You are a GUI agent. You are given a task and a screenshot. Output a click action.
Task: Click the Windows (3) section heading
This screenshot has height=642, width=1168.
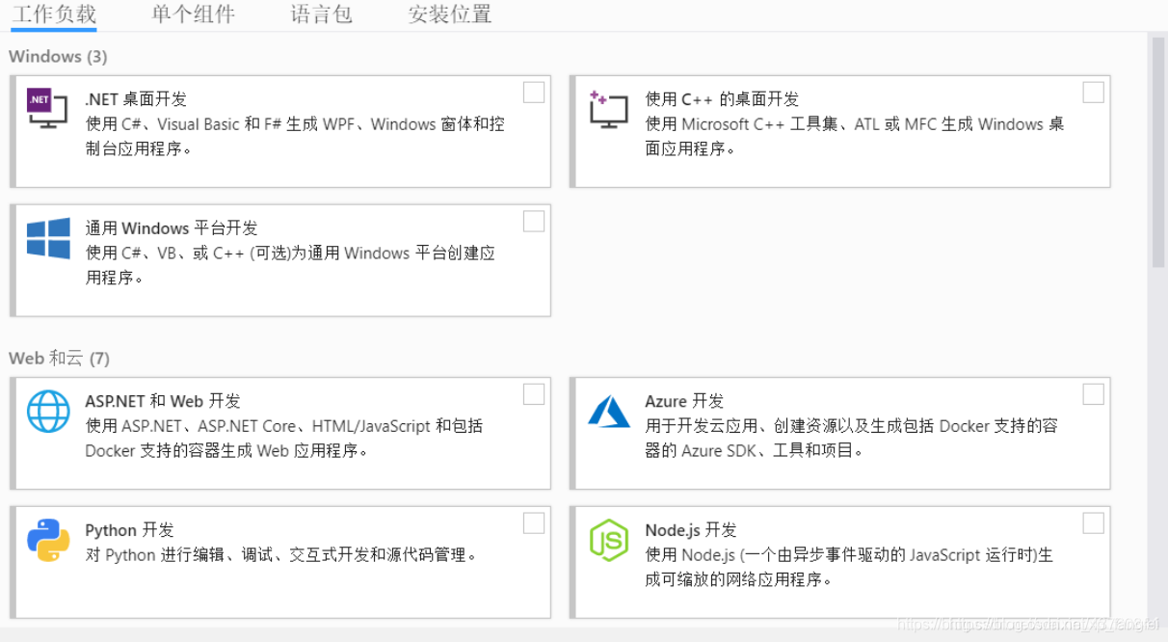pyautogui.click(x=58, y=57)
